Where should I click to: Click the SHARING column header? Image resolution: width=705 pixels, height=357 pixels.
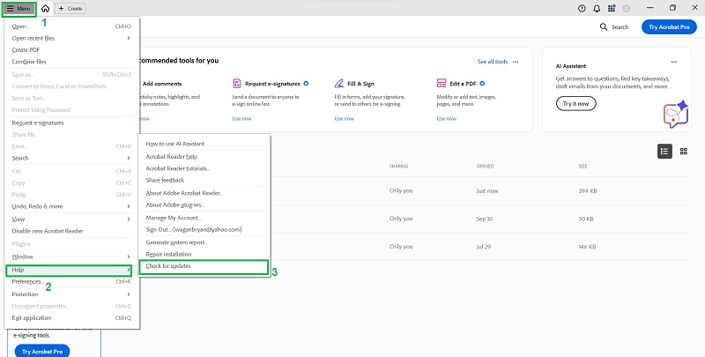pos(399,167)
